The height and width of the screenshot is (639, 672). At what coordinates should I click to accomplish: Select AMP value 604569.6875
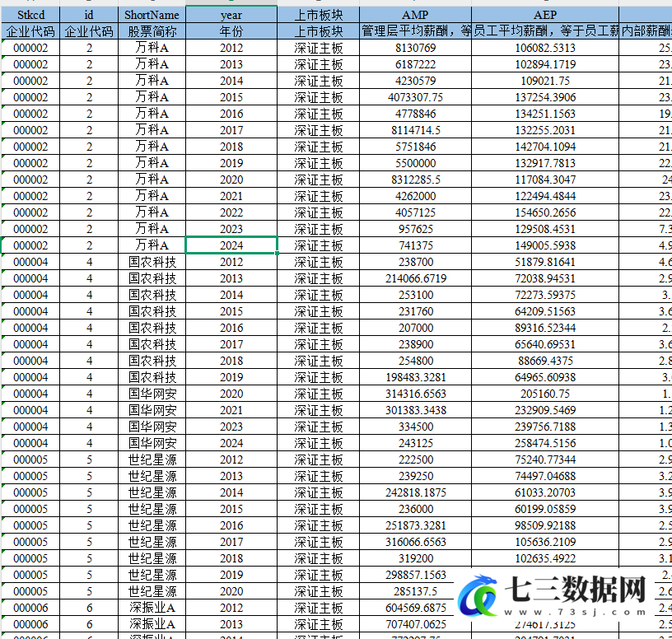415,608
